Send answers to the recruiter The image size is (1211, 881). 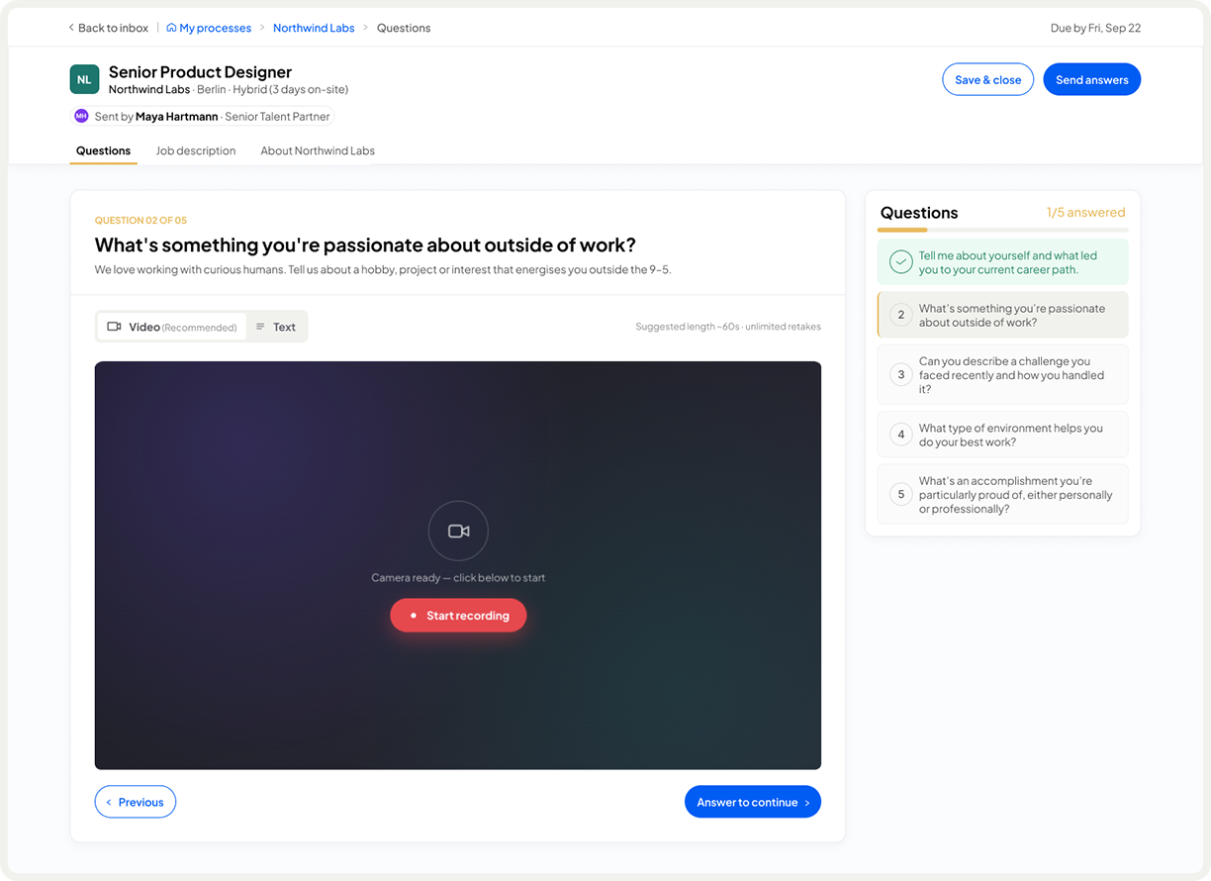coord(1091,80)
